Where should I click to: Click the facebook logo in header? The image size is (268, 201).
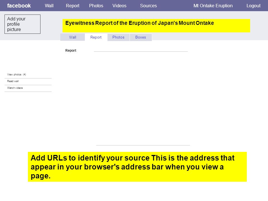pyautogui.click(x=19, y=6)
